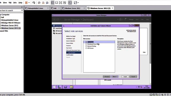Cancel the Add Roles and Features Wizard

point(133,77)
